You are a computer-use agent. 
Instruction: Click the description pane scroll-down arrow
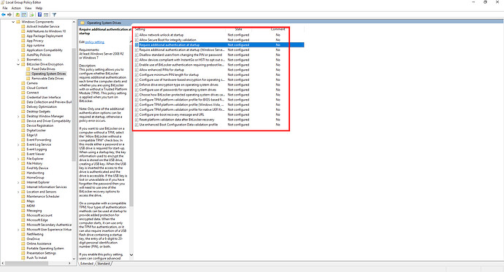[x=131, y=255]
